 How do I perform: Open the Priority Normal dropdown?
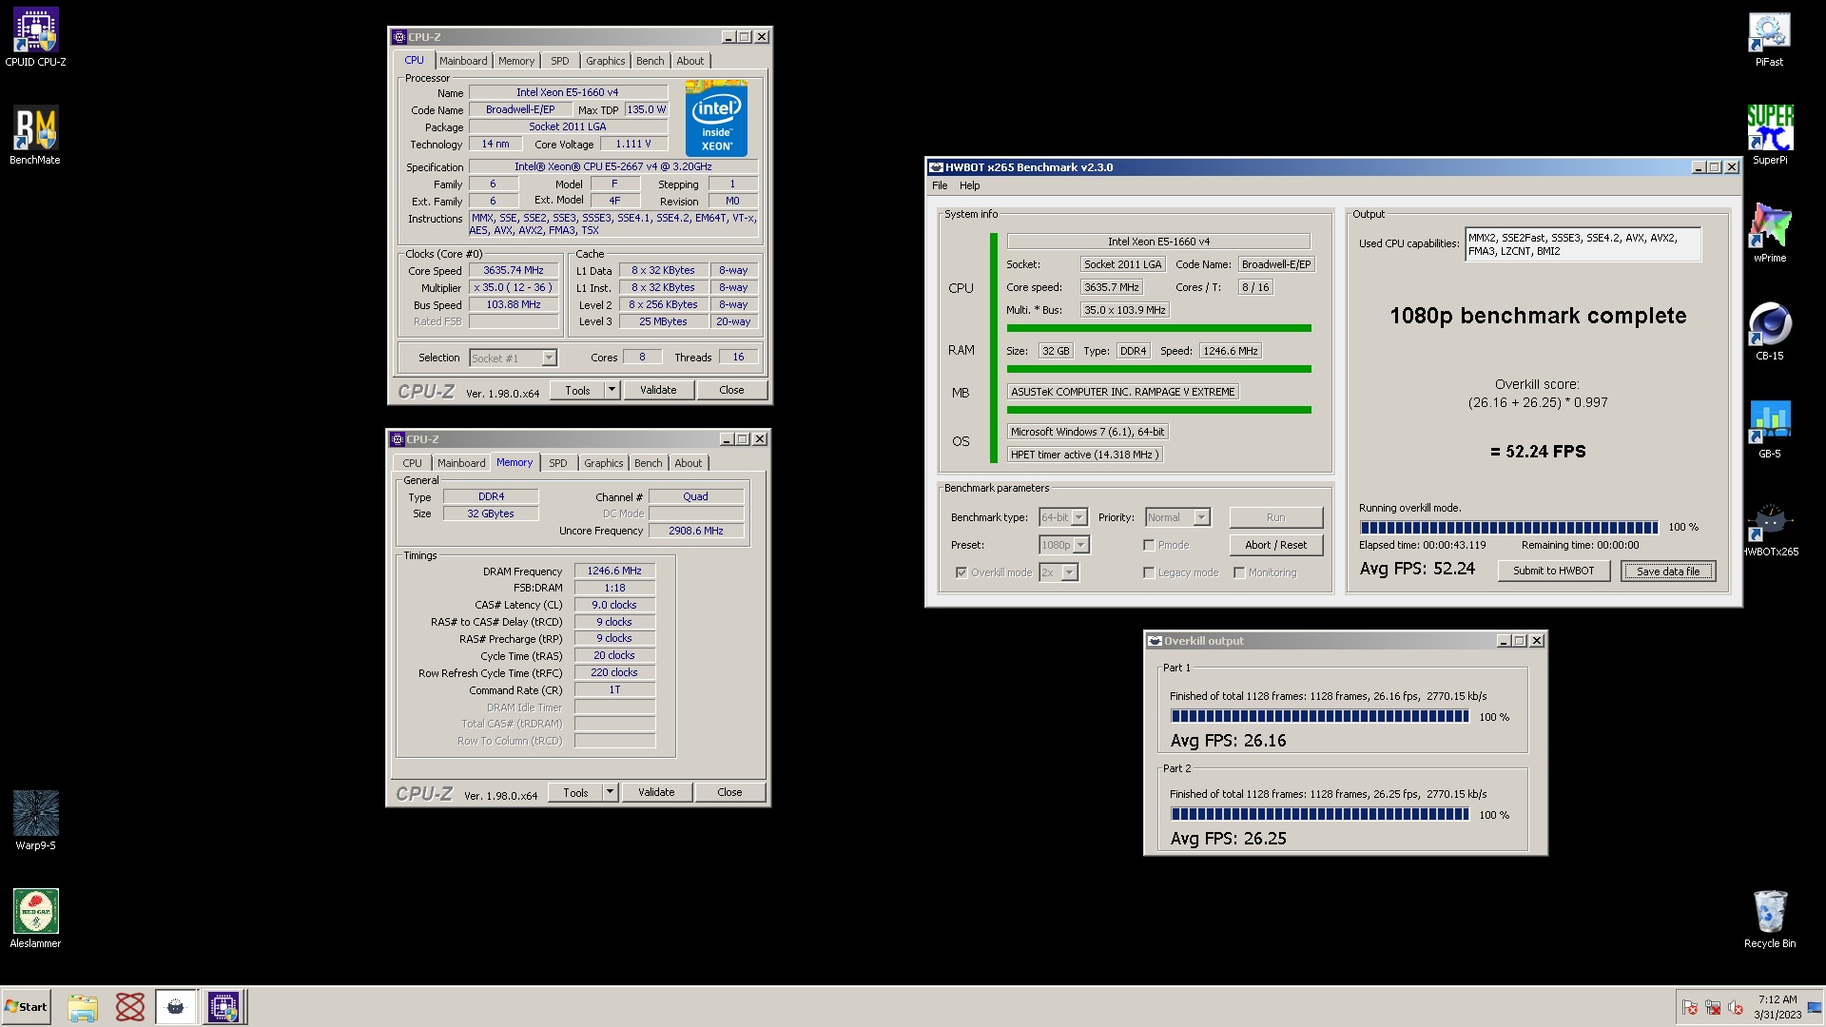click(1202, 517)
